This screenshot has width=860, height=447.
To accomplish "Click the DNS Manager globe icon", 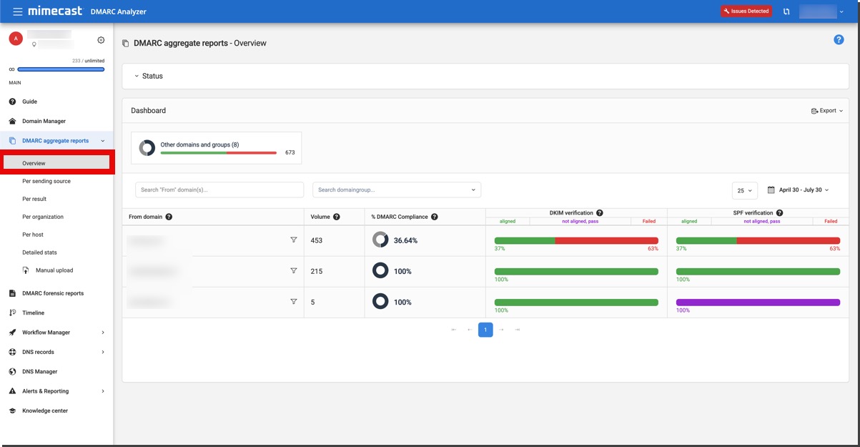I will [12, 371].
